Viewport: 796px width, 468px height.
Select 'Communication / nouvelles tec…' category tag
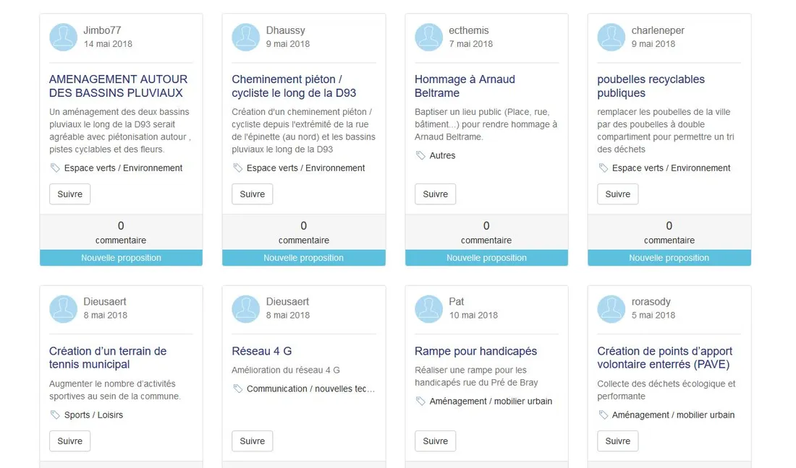[310, 389]
